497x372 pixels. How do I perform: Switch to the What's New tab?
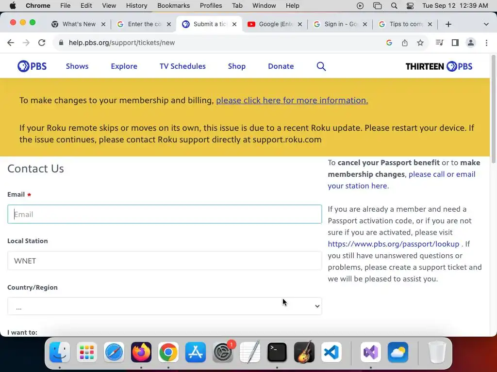79,24
